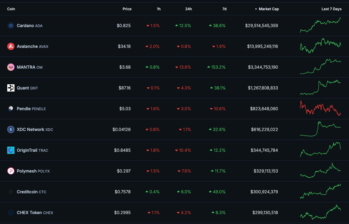Click the CHEX Token logo icon

point(11,213)
